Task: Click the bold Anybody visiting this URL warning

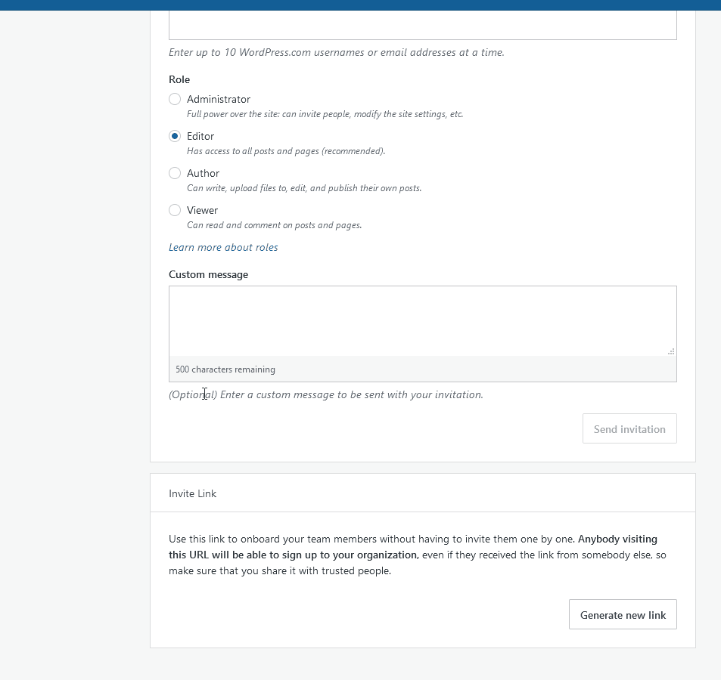Action: [x=413, y=547]
